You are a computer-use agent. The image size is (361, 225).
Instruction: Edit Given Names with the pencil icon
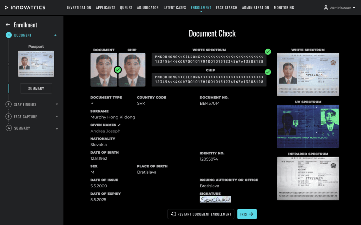click(119, 125)
